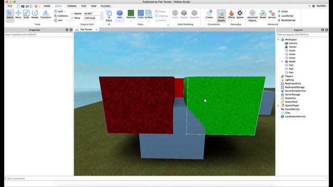333x187 pixels.
Task: Open the Color dropdown arrow
Action: tap(140, 21)
